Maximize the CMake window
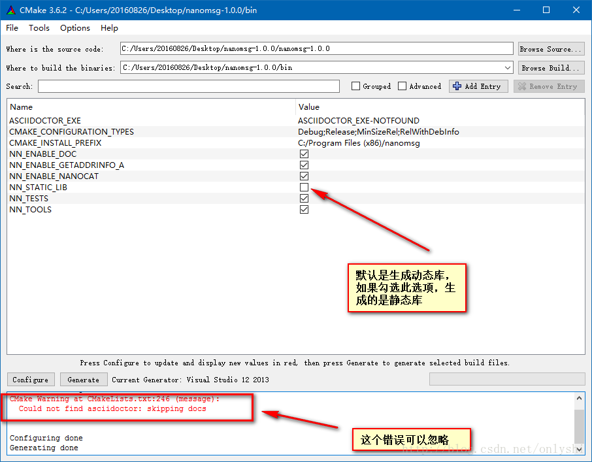The height and width of the screenshot is (462, 592). (x=546, y=10)
